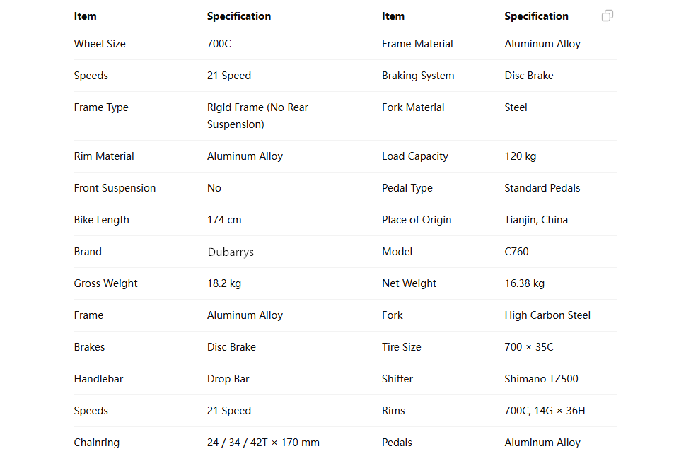Click the Tianjin, China cell
Viewport: 686px width, 456px height.
click(535, 220)
